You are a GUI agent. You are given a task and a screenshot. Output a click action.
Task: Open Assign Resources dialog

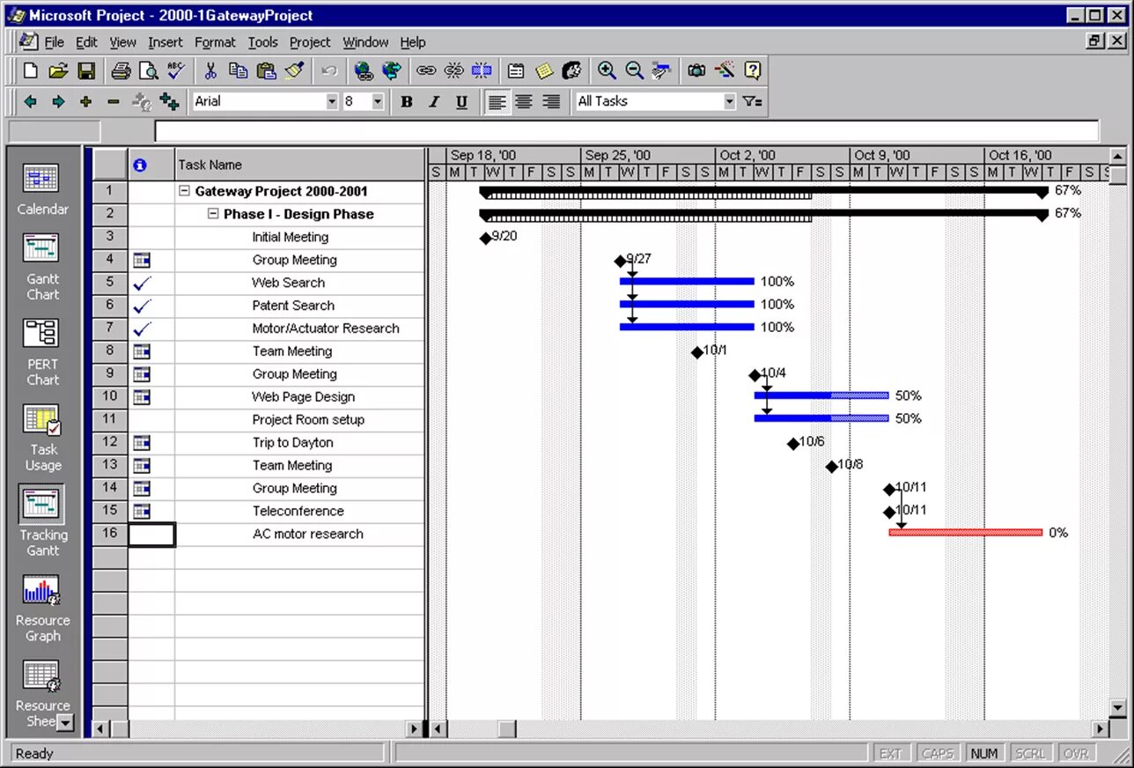pyautogui.click(x=572, y=71)
